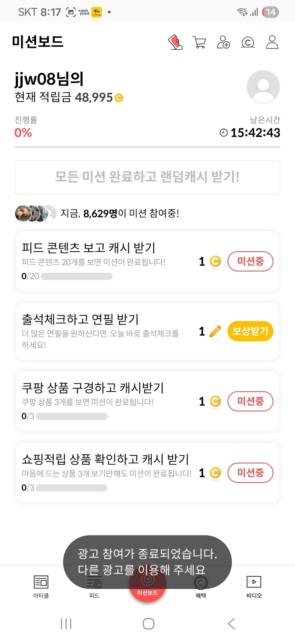Open the Android recent apps button

66,624
